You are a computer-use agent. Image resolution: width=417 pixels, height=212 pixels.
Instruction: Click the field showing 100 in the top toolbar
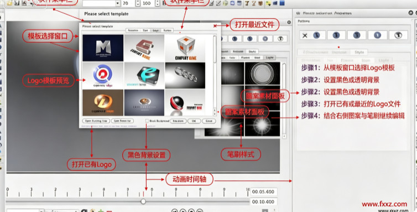[148, 3]
